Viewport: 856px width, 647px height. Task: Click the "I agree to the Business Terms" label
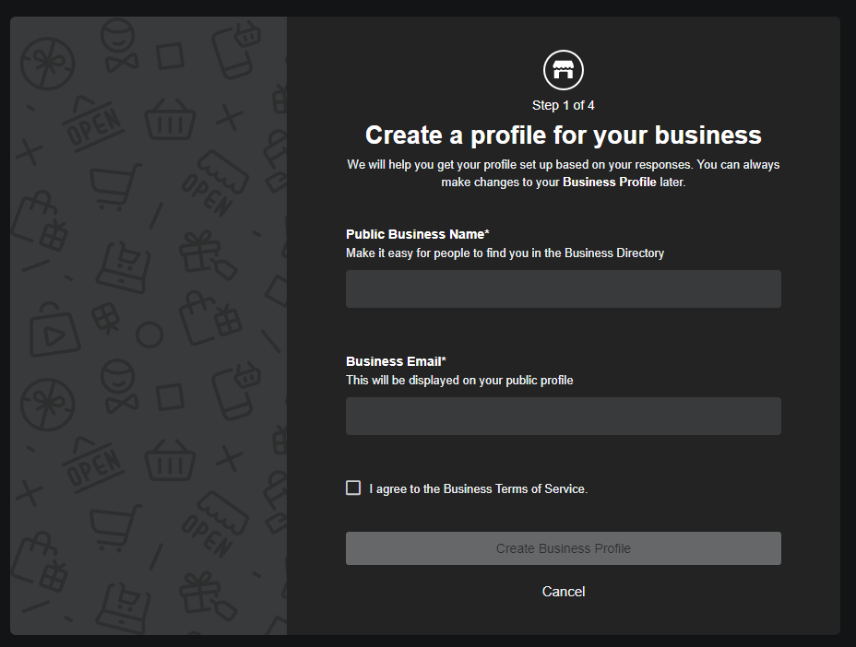[x=478, y=488]
